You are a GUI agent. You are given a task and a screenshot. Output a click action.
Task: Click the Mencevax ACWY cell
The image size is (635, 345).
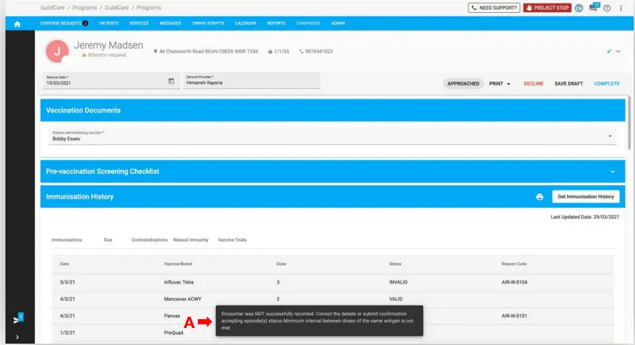[183, 299]
